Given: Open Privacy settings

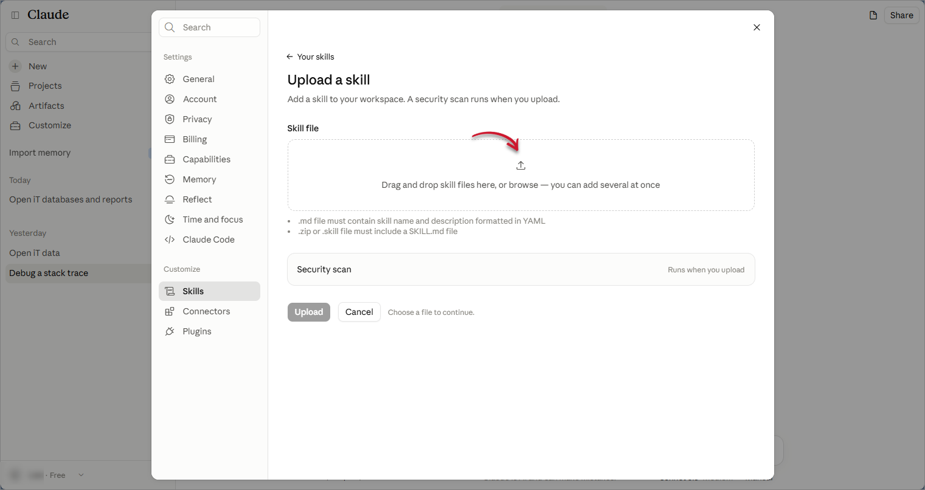Looking at the screenshot, I should [209, 119].
